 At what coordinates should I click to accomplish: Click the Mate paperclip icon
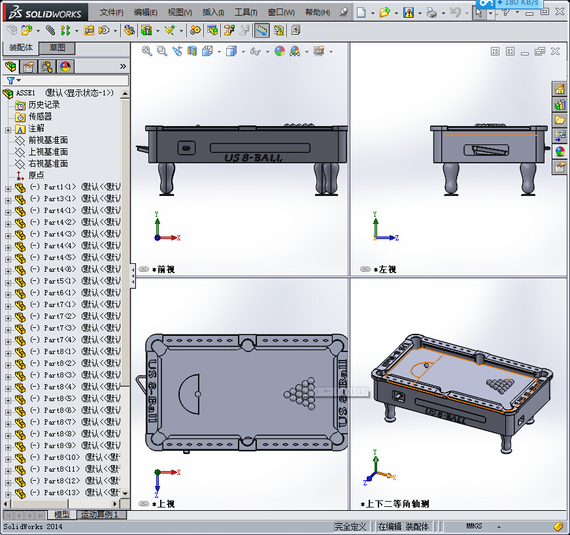(x=50, y=30)
